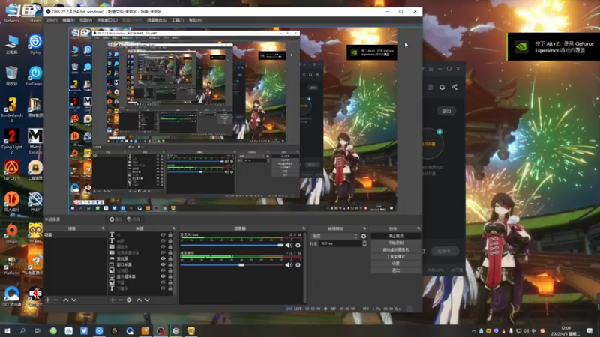Image resolution: width=600 pixels, height=337 pixels.
Task: Open Origin desktop shortcut
Action: click(x=12, y=234)
